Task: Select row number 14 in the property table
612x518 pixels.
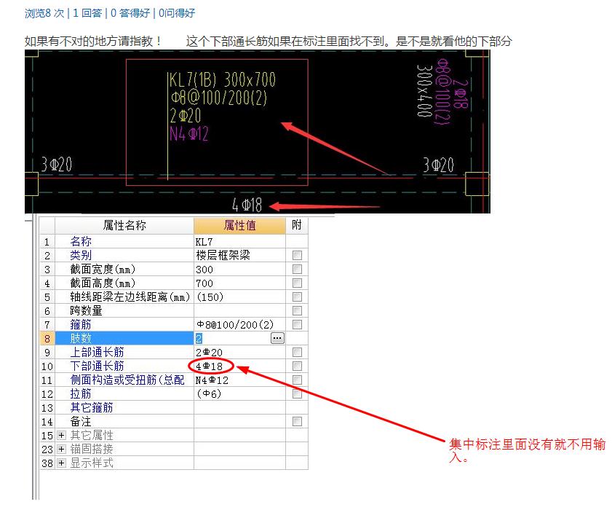Action: pos(47,422)
